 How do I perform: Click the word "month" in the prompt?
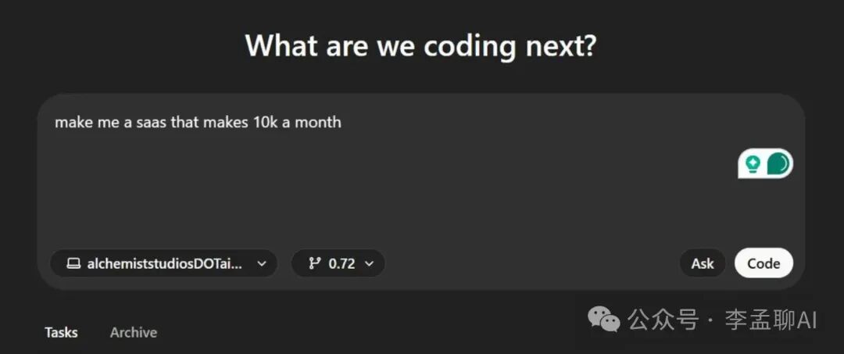pos(323,123)
